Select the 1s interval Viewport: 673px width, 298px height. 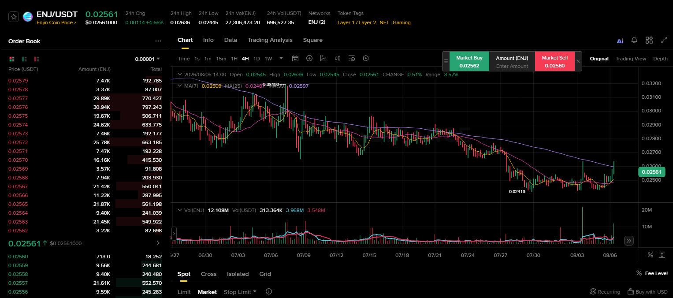197,59
